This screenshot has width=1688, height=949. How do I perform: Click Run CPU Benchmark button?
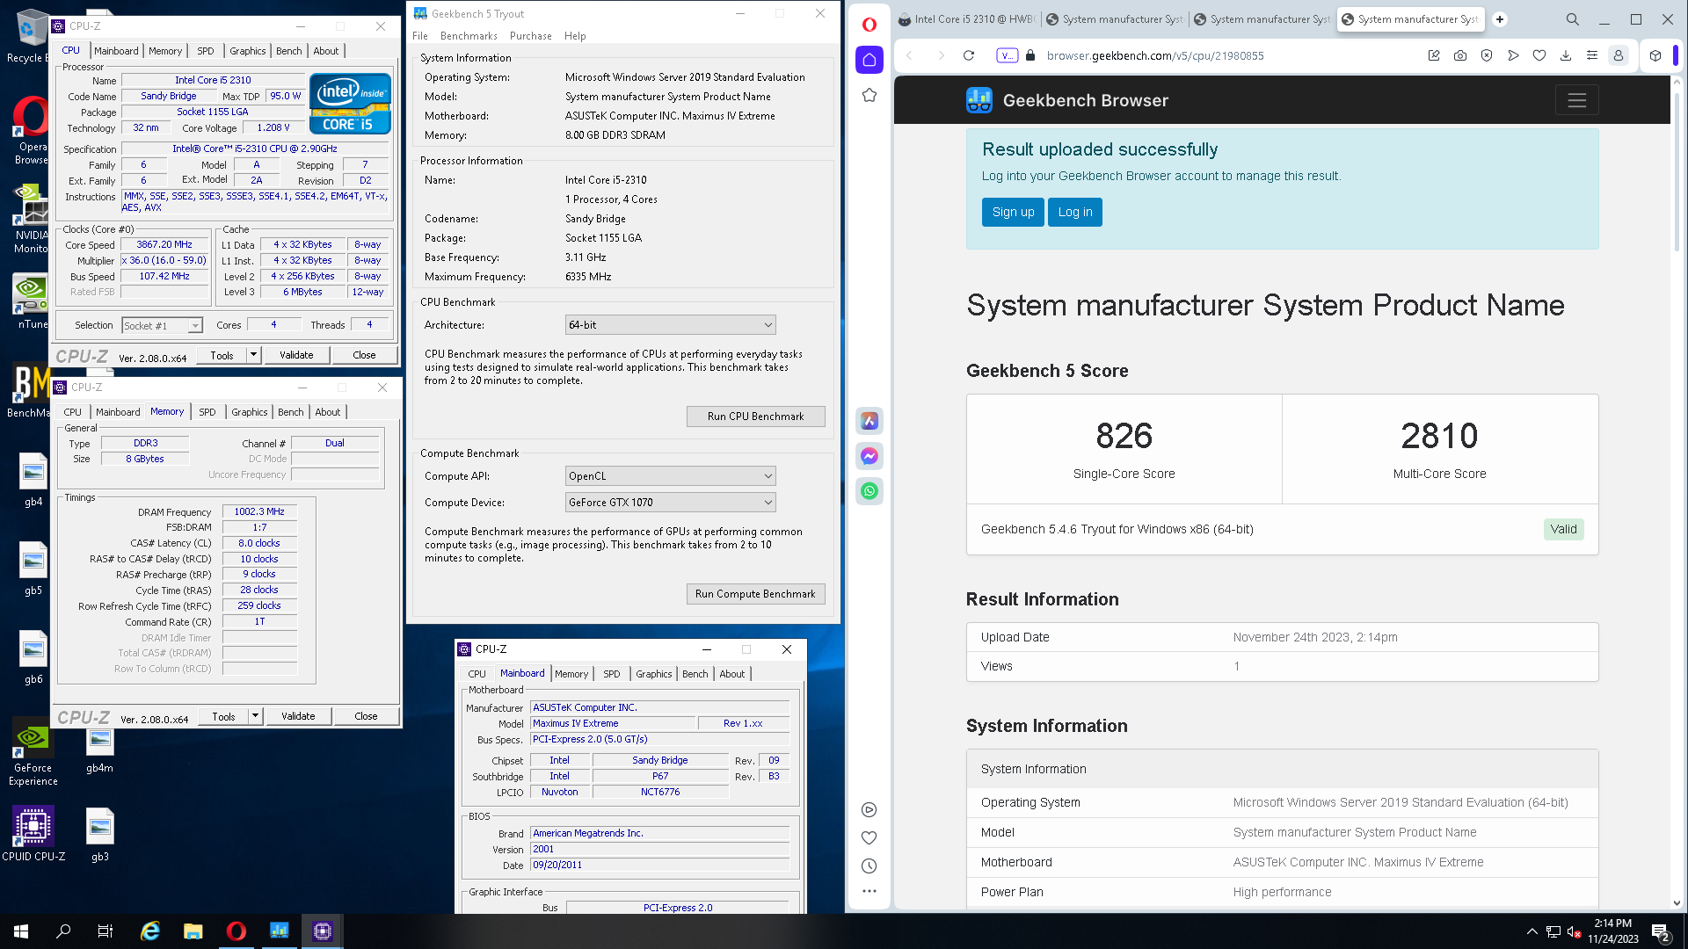click(x=755, y=417)
